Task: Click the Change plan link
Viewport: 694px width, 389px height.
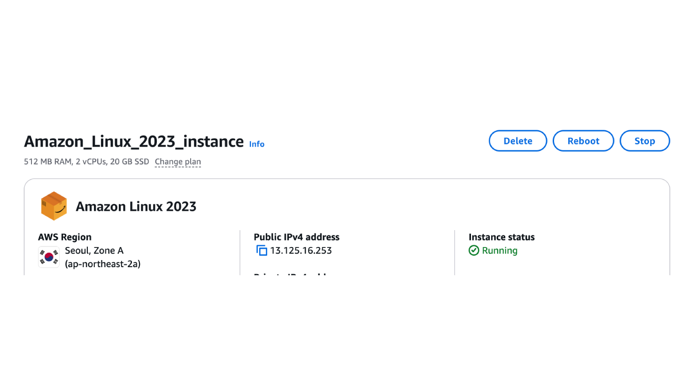Action: point(177,162)
